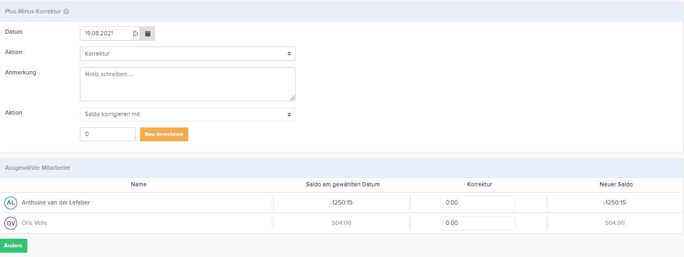Open the 'Saldo korrigieren mit' dropdown
The height and width of the screenshot is (257, 684).
coord(188,114)
